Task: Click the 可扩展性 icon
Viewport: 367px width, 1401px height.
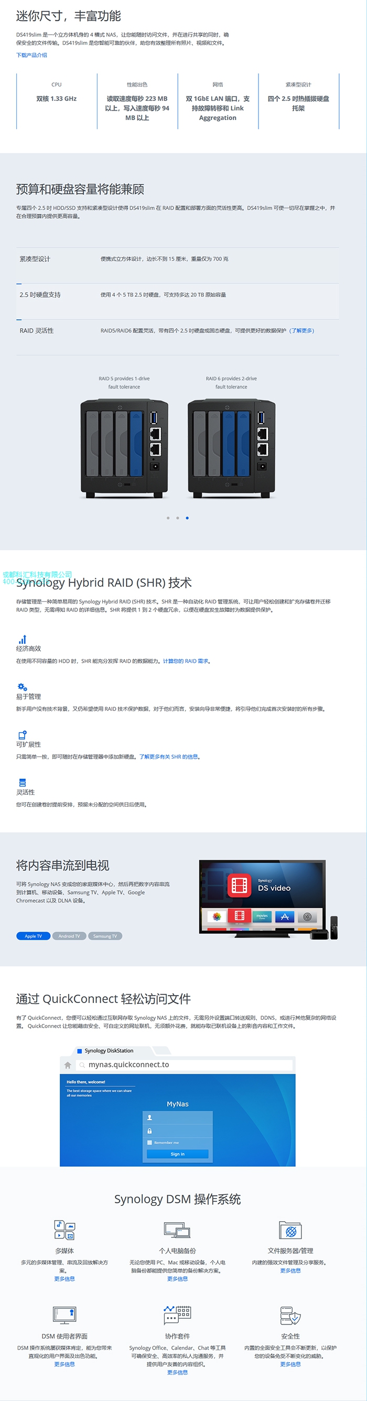Action: pyautogui.click(x=23, y=735)
